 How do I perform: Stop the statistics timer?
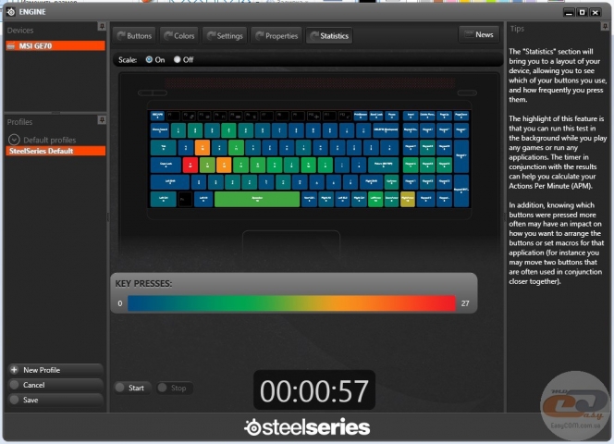175,388
